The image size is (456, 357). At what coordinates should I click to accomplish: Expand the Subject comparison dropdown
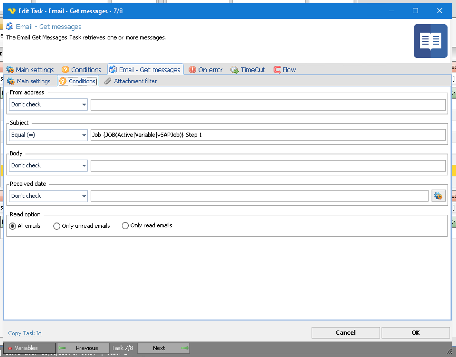(x=48, y=135)
